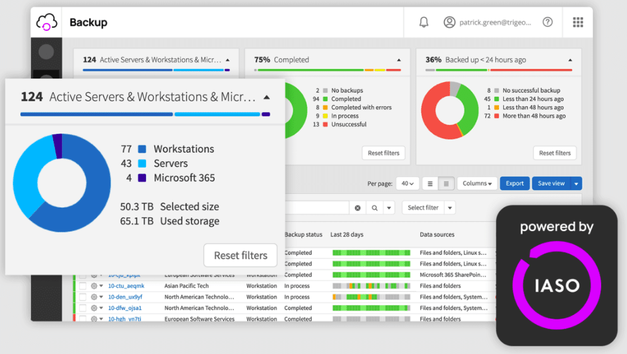Tick the checkbox for 10-dfw_ojsa1
Image resolution: width=627 pixels, height=354 pixels.
click(x=83, y=308)
